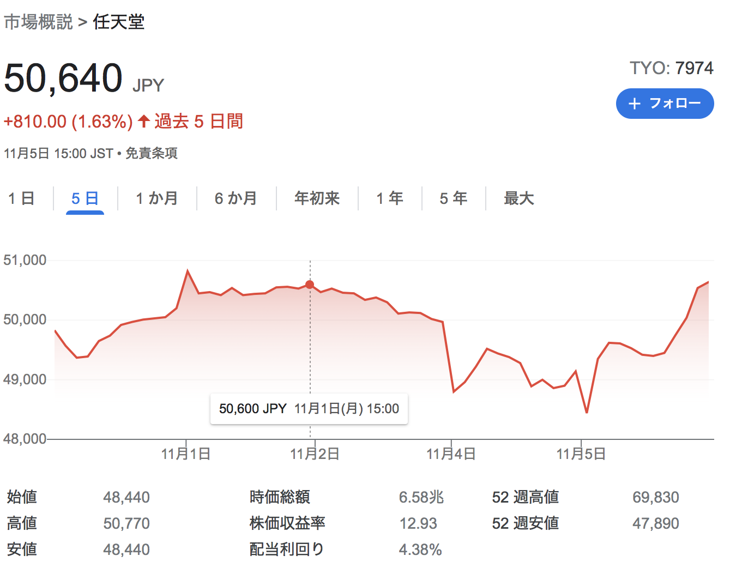Switch to the 5 年 range tab
736x568 pixels.
(454, 198)
